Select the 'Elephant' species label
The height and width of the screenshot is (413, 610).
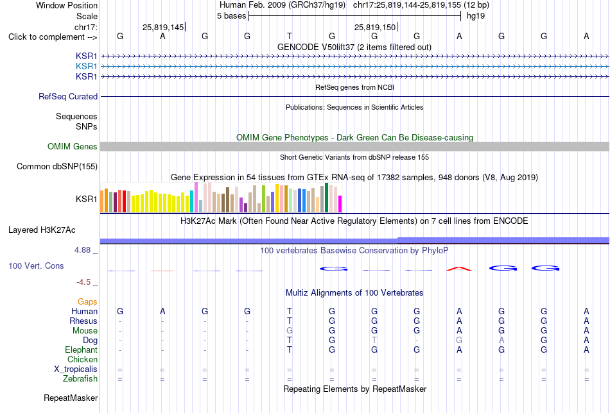click(82, 350)
